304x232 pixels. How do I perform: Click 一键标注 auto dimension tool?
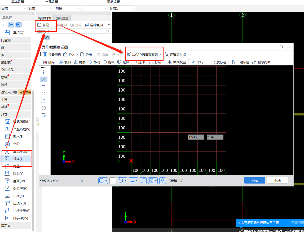[240, 62]
